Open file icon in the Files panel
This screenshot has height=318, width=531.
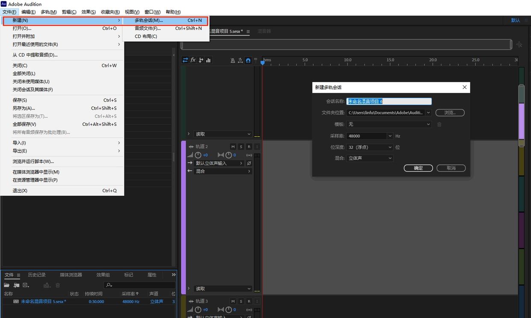pyautogui.click(x=6, y=285)
